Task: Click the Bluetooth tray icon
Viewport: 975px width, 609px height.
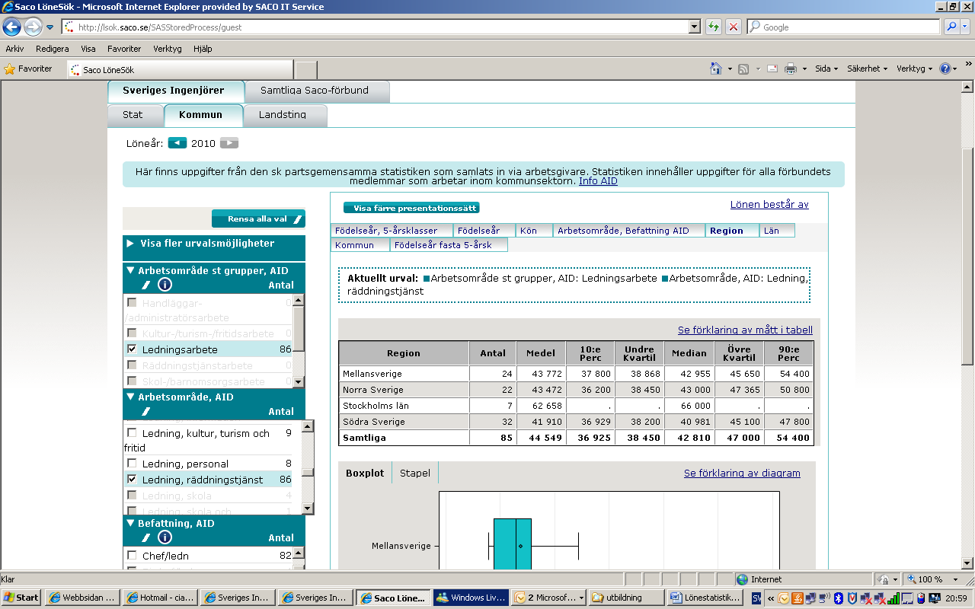Action: 839,598
